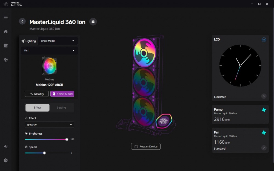Minimize the MasterCTRL window
Viewport: 274px width, 171px height.
tap(252, 4)
